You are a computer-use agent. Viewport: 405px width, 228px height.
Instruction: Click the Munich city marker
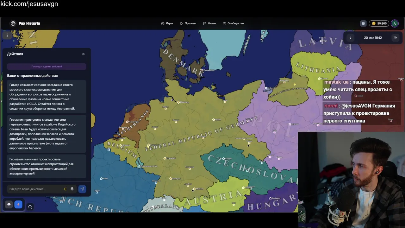point(194,189)
